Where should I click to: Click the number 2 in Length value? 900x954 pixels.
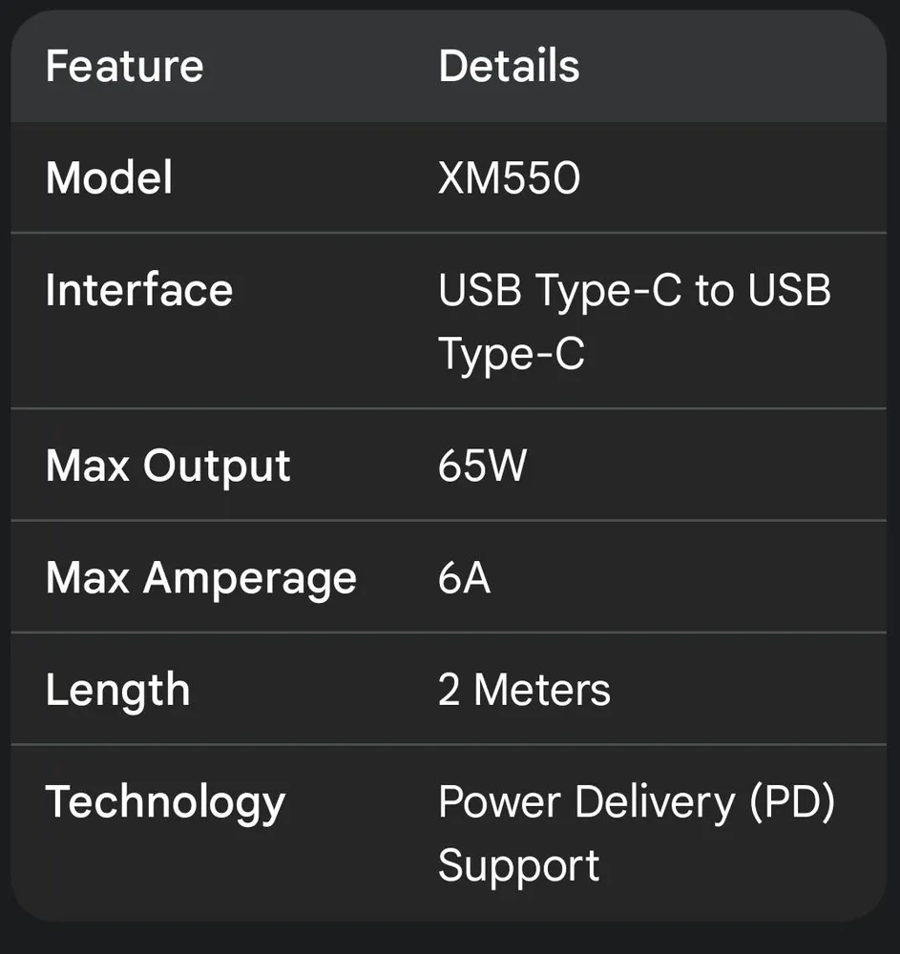coord(450,690)
